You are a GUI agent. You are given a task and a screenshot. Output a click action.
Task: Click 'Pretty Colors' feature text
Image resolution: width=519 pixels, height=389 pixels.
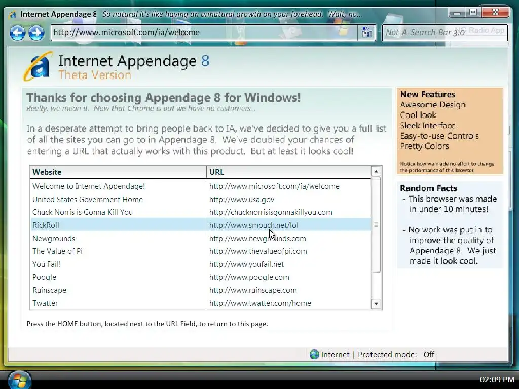[424, 146]
